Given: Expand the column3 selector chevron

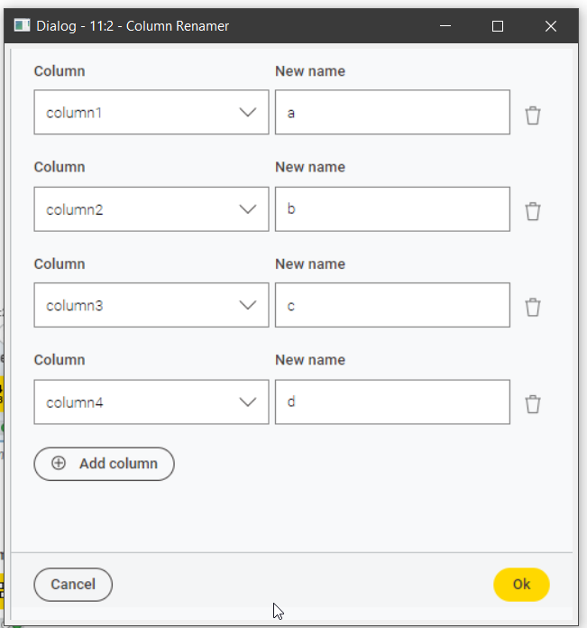Looking at the screenshot, I should pyautogui.click(x=248, y=305).
